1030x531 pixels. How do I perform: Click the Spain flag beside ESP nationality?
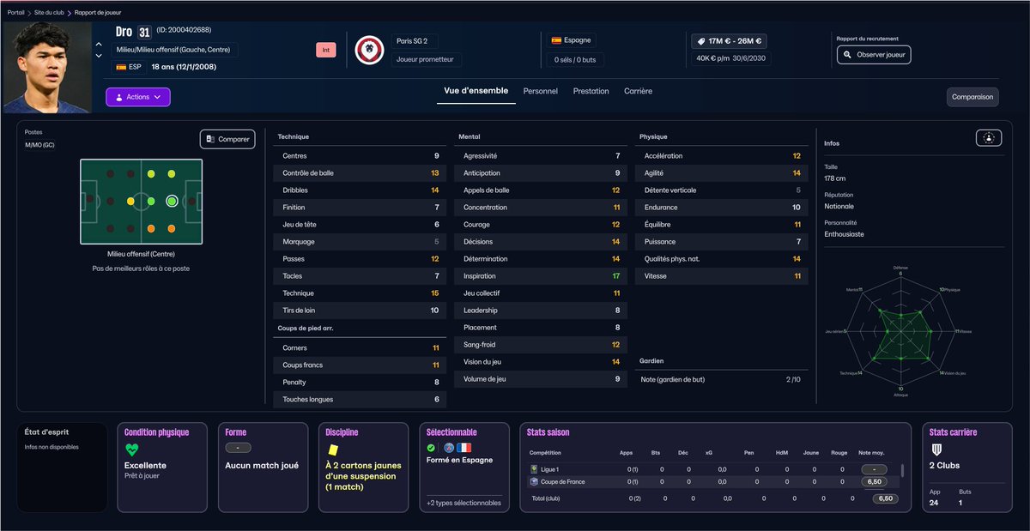tap(121, 66)
